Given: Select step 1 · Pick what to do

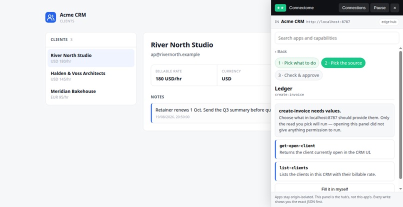Looking at the screenshot, I should coord(297,63).
